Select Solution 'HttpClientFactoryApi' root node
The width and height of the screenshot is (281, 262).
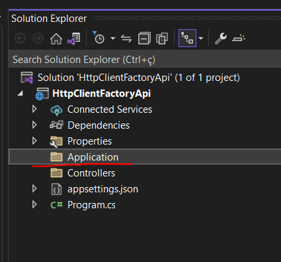pyautogui.click(x=139, y=78)
